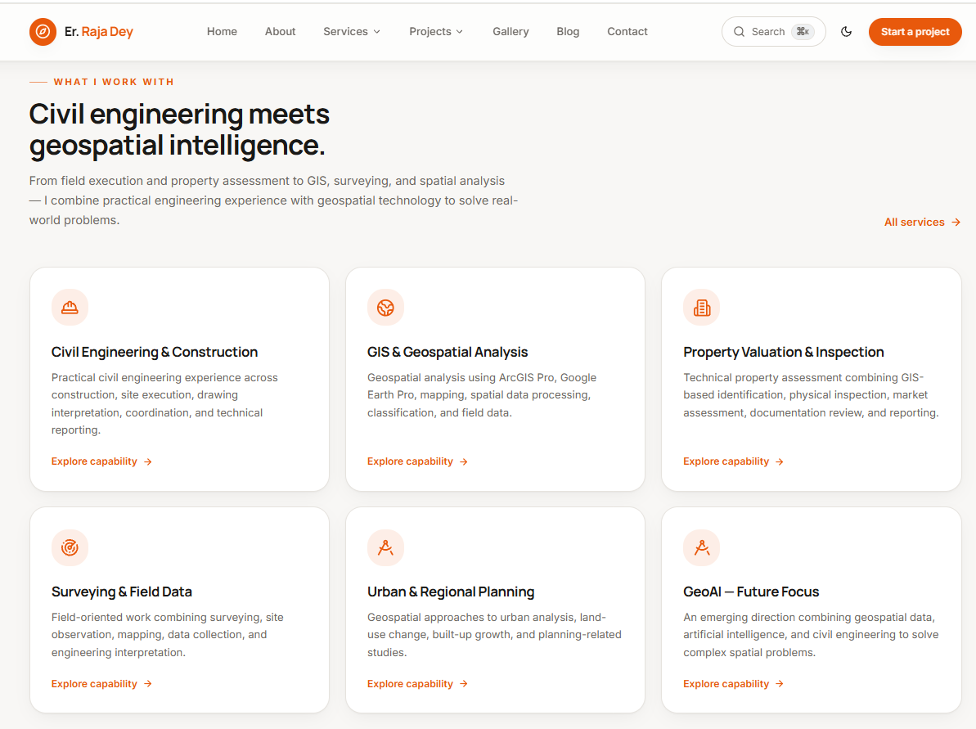The height and width of the screenshot is (729, 976).
Task: Open Explore capability link for Property Valuation & Inspection
Action: click(x=733, y=462)
